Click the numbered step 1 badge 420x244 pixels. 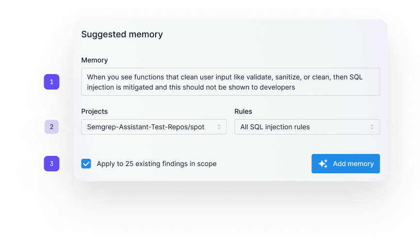[x=52, y=82]
